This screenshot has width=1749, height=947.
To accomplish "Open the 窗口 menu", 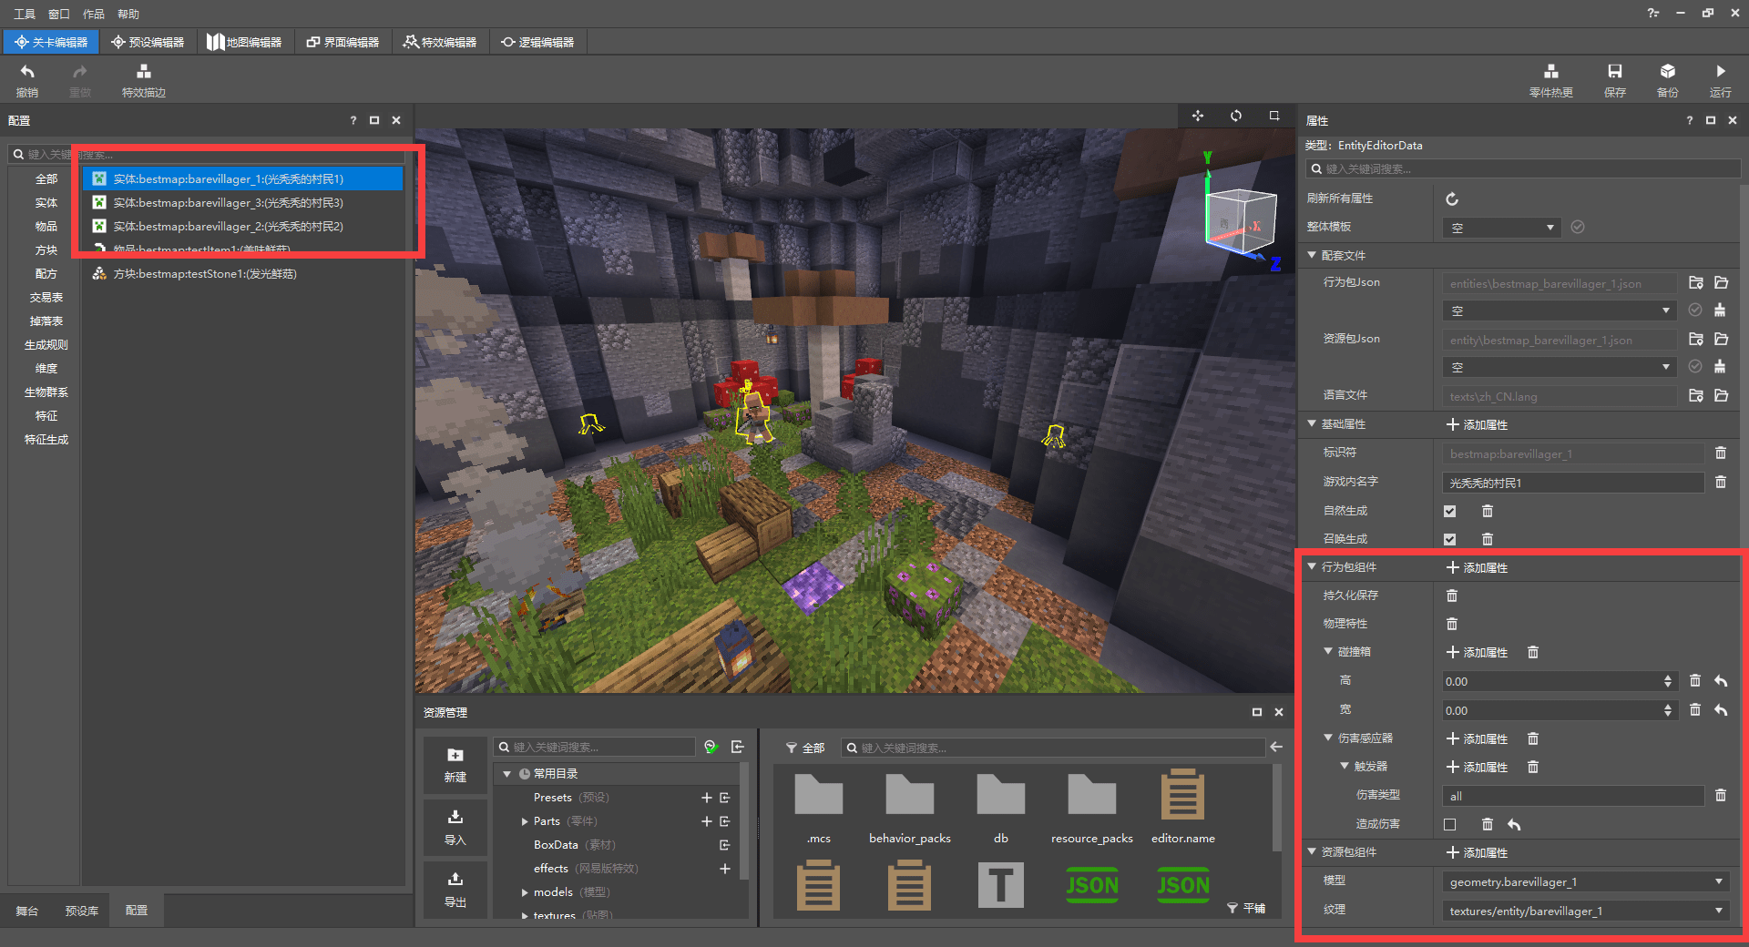I will click(x=58, y=14).
